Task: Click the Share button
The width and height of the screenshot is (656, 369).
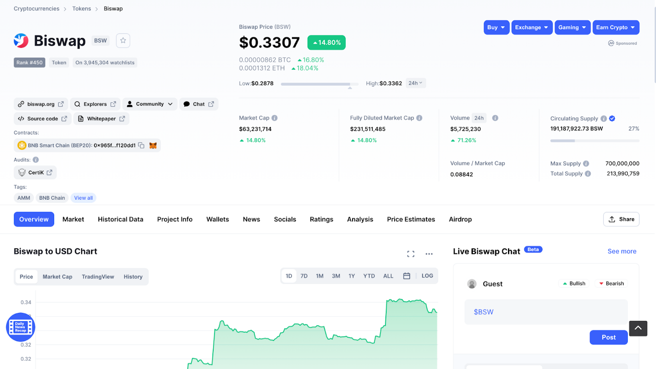Action: click(621, 219)
